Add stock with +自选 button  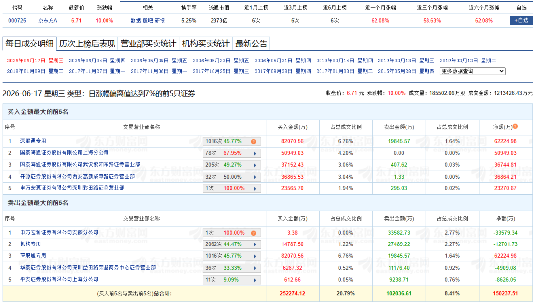click(521, 20)
